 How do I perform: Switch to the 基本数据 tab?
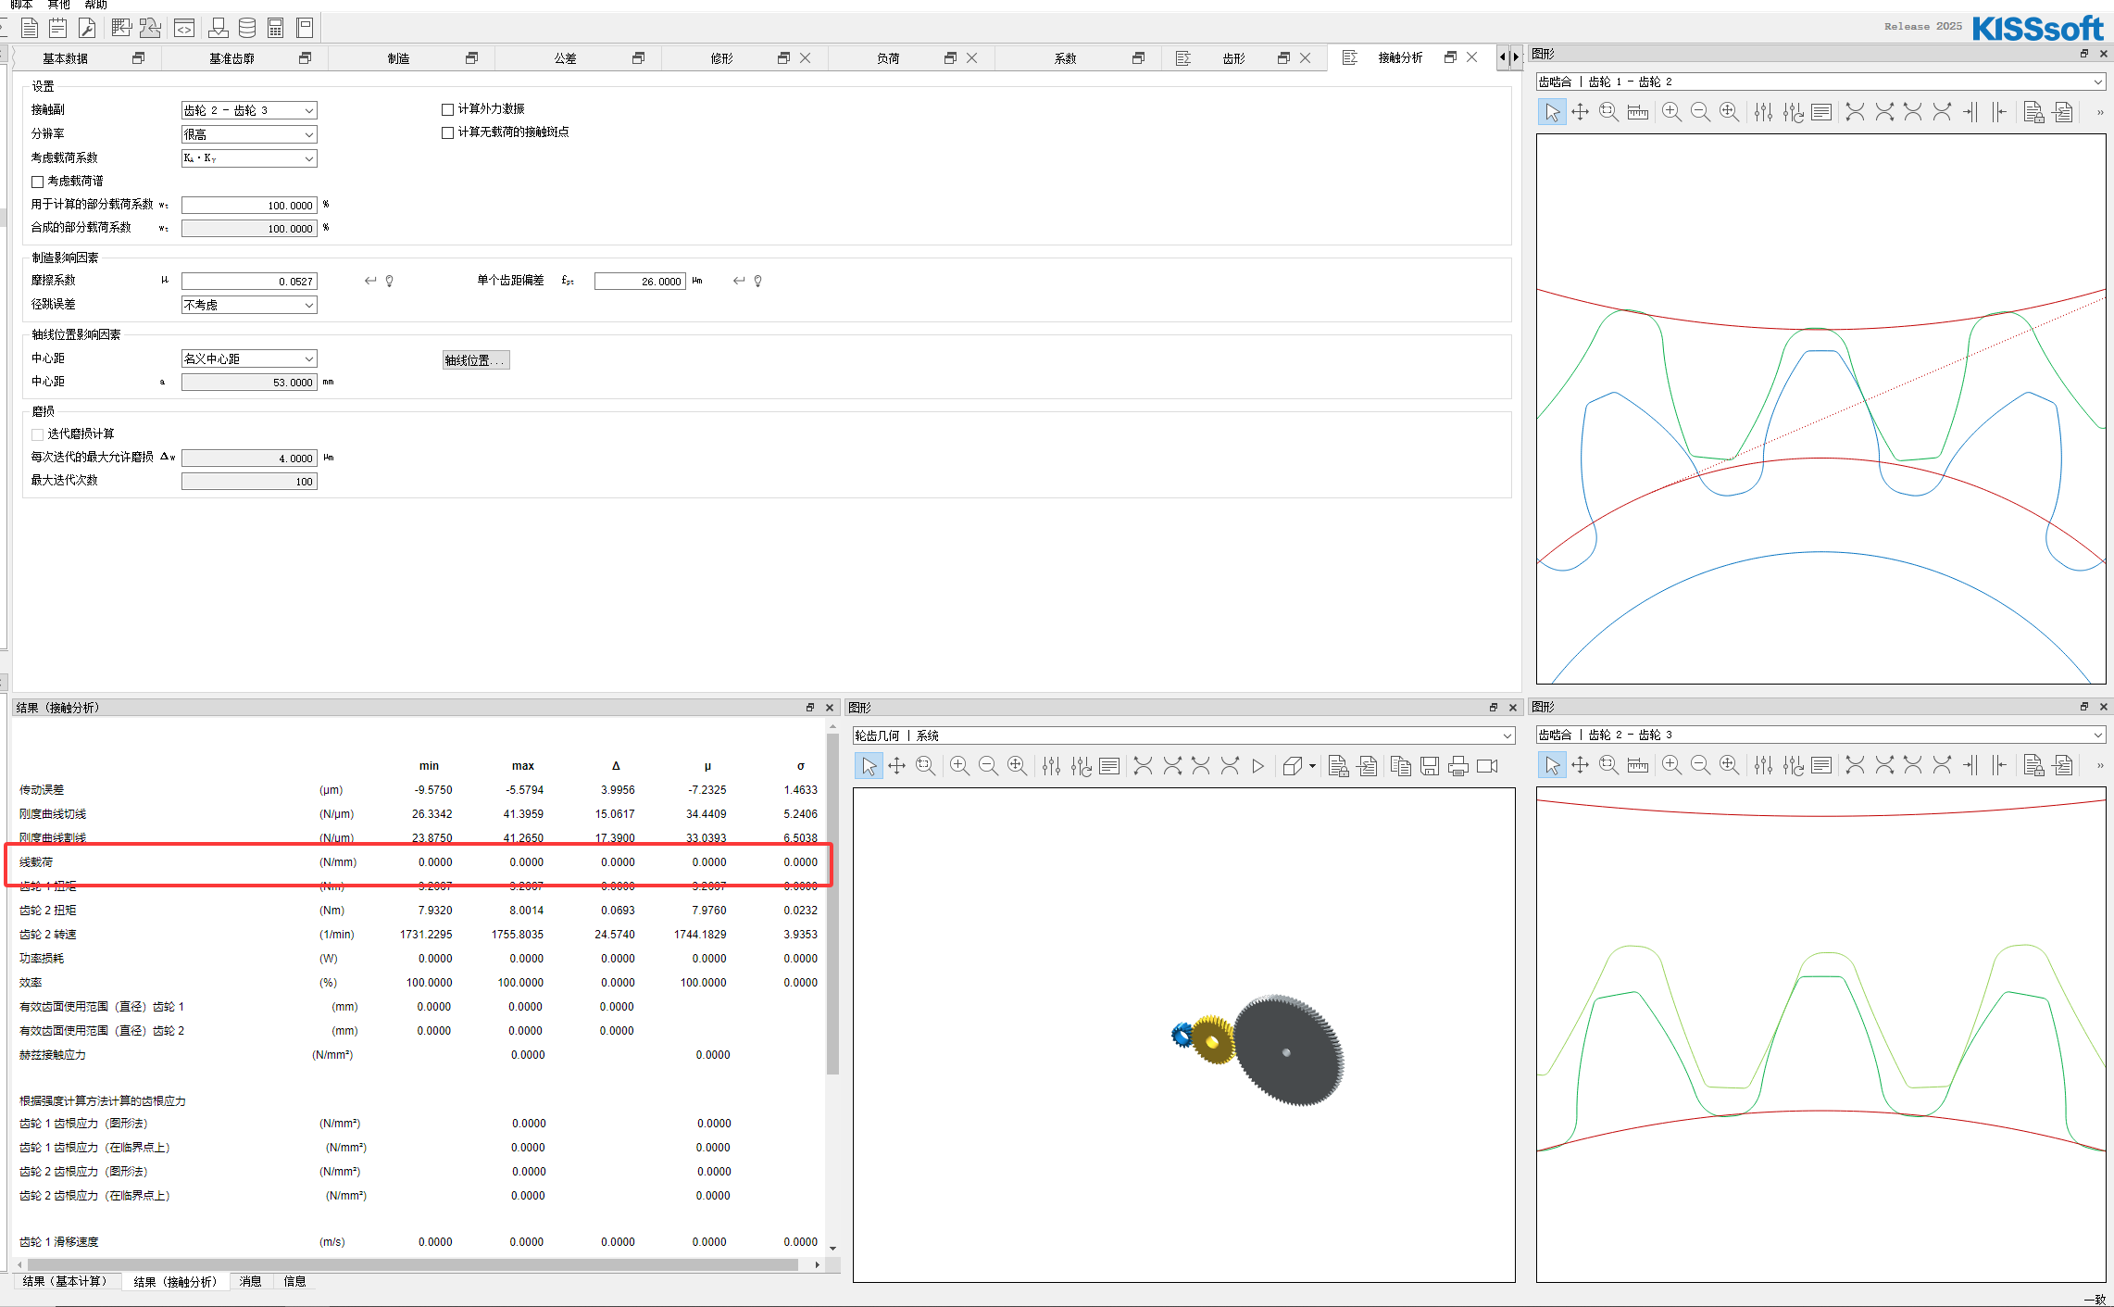65,58
